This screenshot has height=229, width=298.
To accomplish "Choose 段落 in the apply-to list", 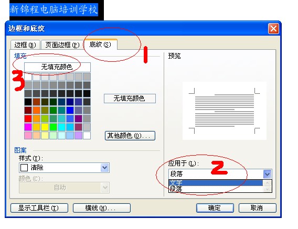I will pyautogui.click(x=216, y=189).
